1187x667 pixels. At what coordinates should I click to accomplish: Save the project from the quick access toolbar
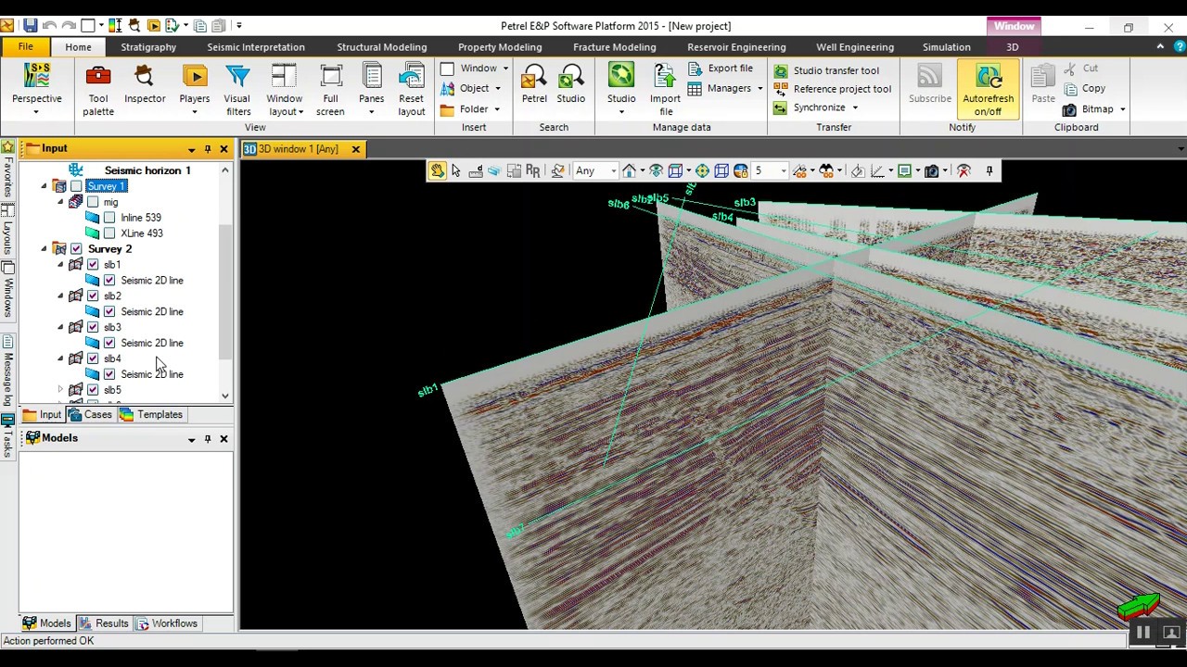click(x=31, y=26)
